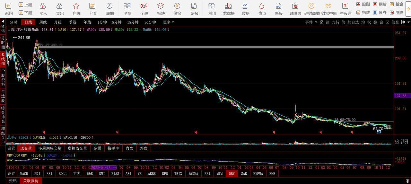Screen dimensions: 411x184
Task: Open 基金 funds shortcut
Action: pyautogui.click(x=396, y=4)
